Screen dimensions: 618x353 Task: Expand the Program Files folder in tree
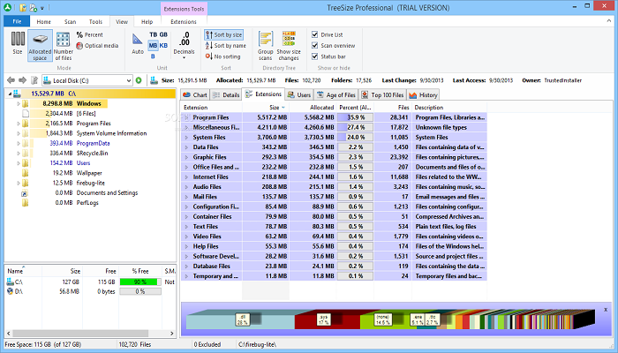point(19,124)
